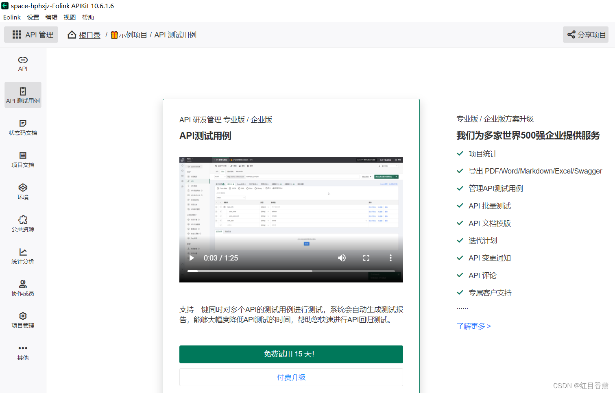Mute the video volume
Screen dimensions: 615x393
342,258
